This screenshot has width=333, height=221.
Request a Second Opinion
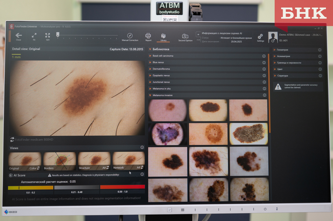point(185,36)
